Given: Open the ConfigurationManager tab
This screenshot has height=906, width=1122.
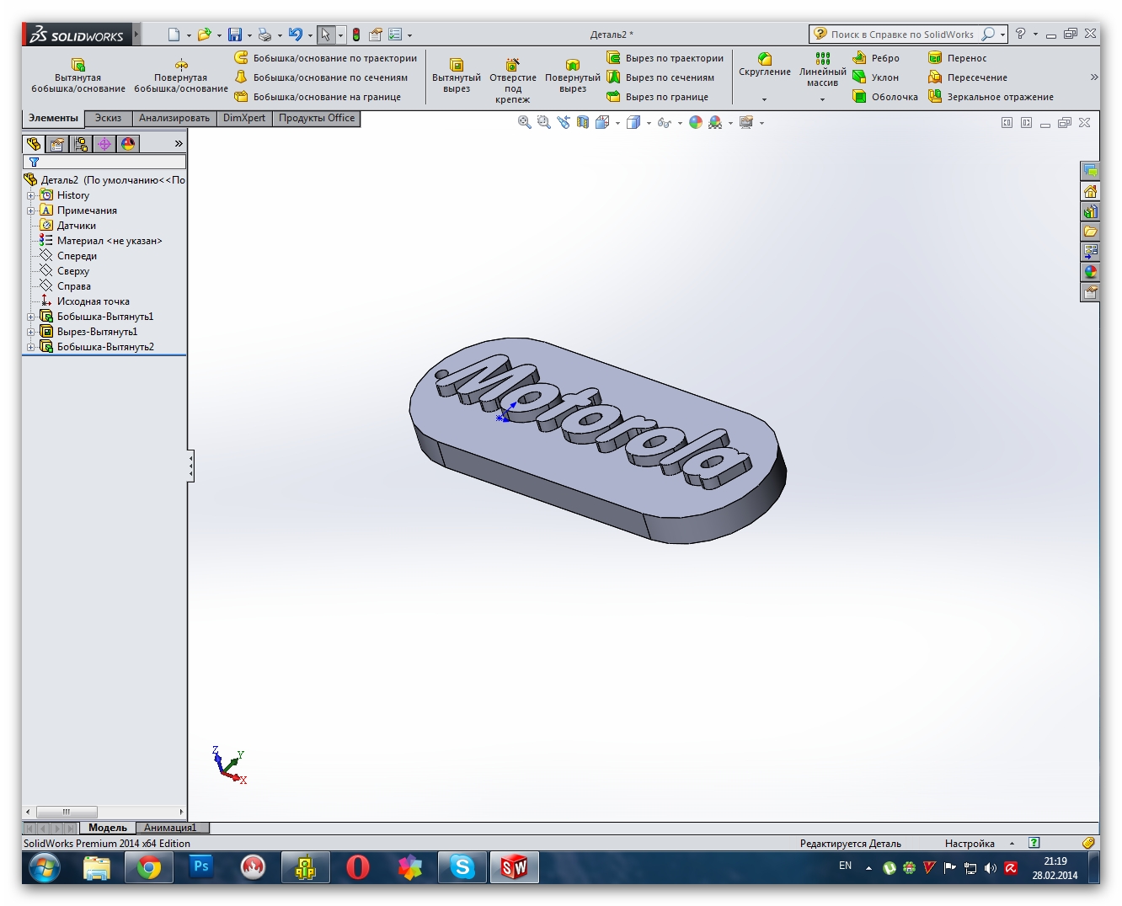Looking at the screenshot, I should pyautogui.click(x=81, y=144).
